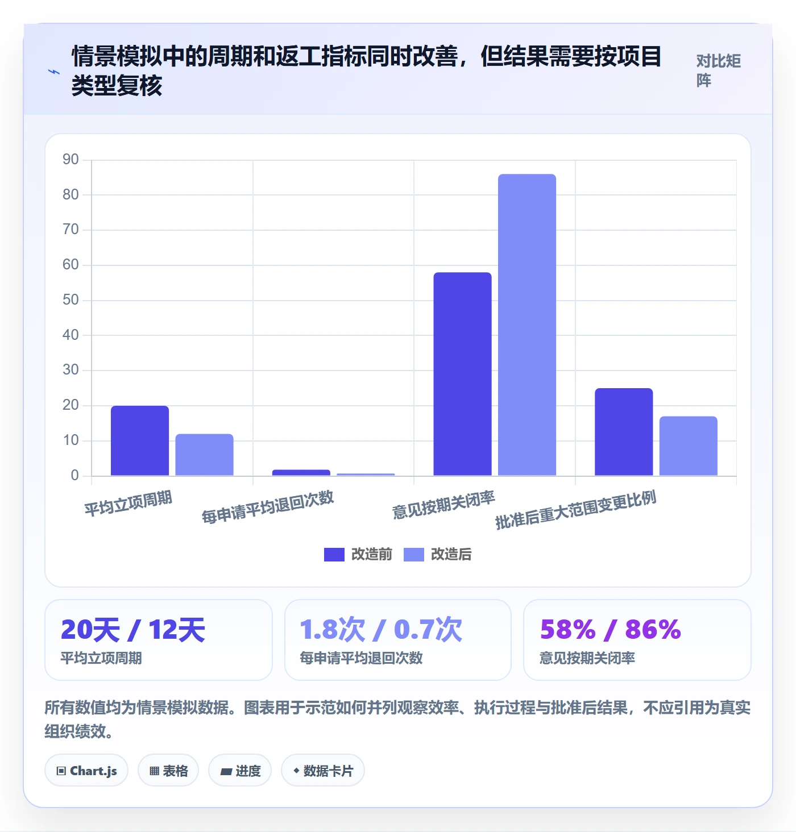Viewport: 796px width, 832px height.
Task: Click the x-axis label 平均立项周期
Action: pyautogui.click(x=128, y=504)
